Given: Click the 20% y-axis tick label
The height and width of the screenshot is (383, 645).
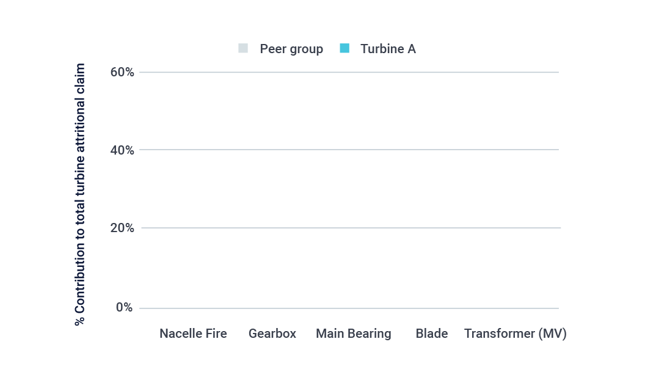Looking at the screenshot, I should coord(122,228).
